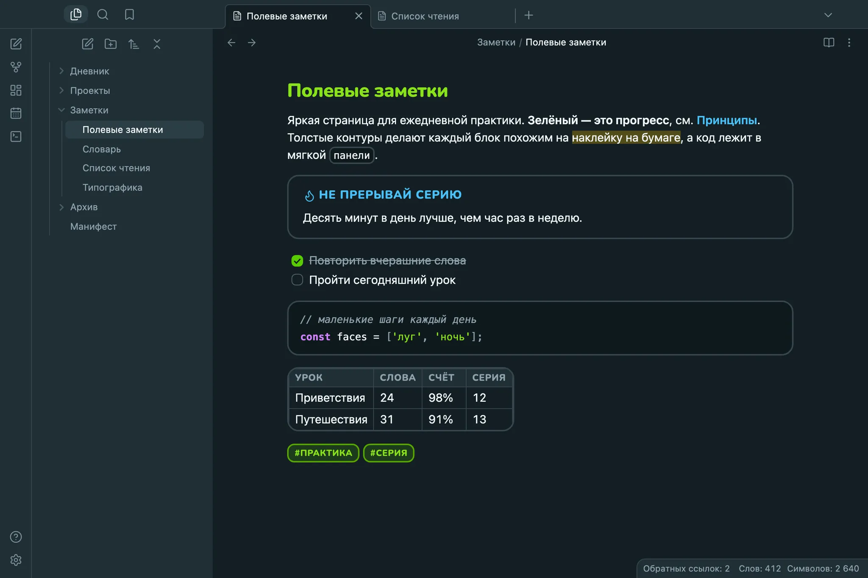
Task: Open canvas icon in left ribbon
Action: click(16, 90)
